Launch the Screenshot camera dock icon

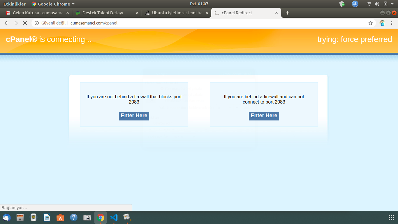click(87, 218)
